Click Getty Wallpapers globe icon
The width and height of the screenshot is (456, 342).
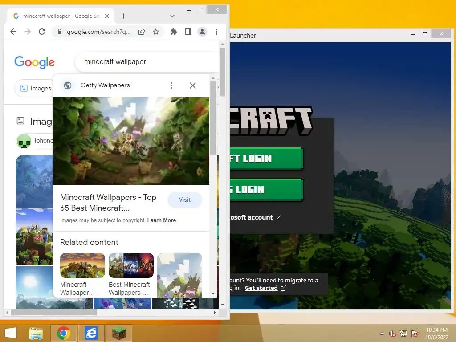68,85
